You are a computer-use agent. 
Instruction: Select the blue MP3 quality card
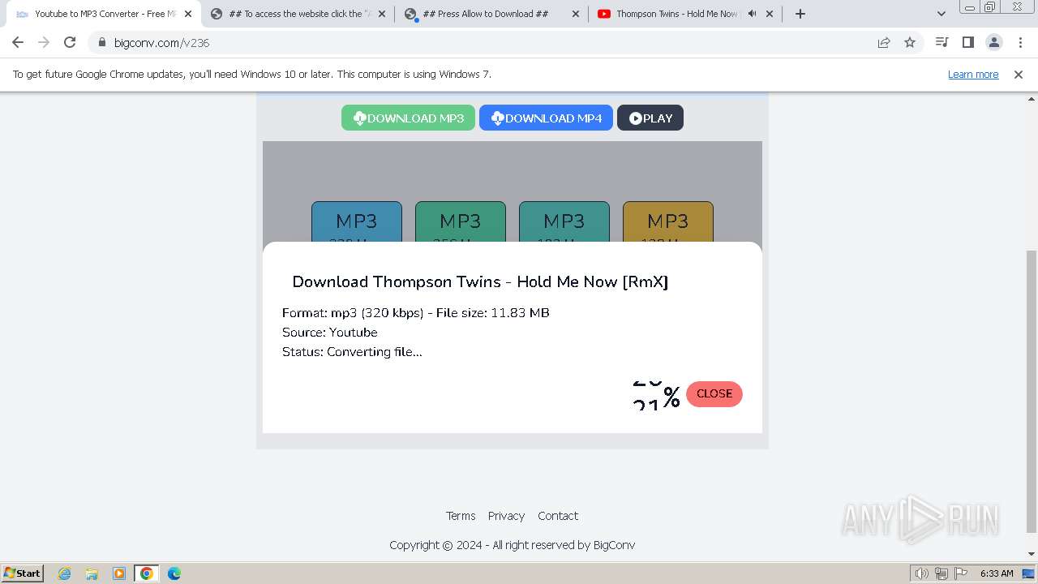(357, 222)
